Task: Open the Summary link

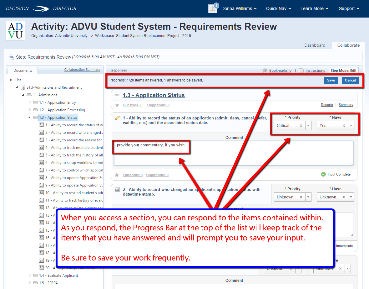Action: pos(346,105)
